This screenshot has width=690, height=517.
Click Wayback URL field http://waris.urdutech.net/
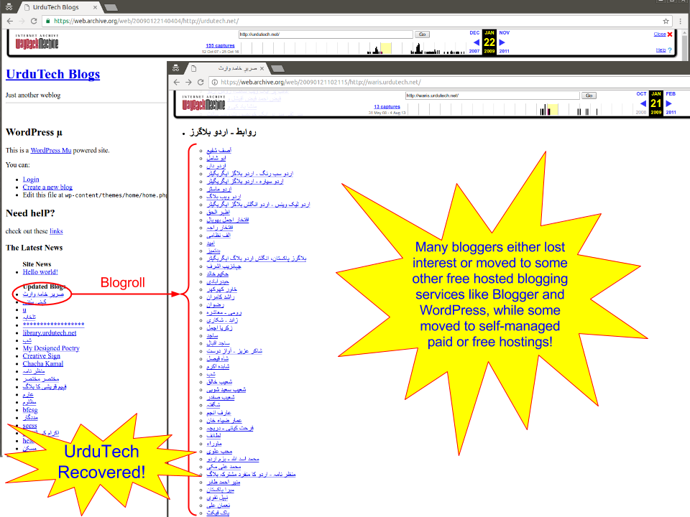click(492, 96)
